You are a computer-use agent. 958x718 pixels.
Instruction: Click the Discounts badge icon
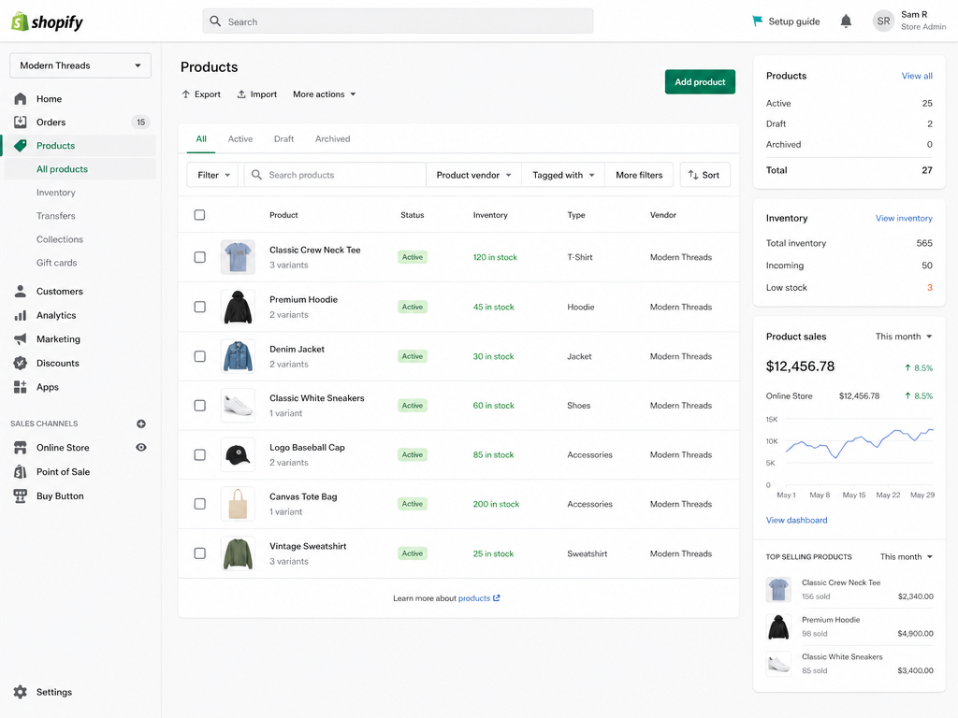(x=21, y=363)
